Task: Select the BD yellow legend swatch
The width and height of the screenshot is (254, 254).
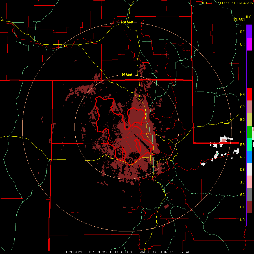Action: click(249, 120)
